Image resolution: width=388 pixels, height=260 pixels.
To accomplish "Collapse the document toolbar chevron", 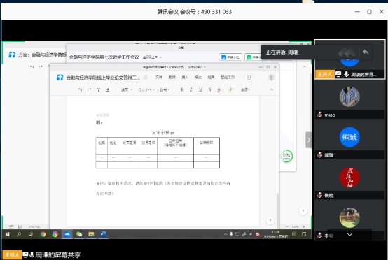I will 272,89.
